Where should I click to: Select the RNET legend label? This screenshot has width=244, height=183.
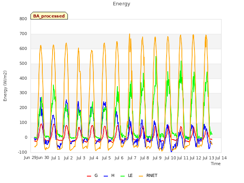pos(152,175)
